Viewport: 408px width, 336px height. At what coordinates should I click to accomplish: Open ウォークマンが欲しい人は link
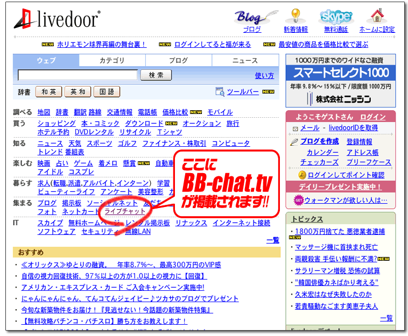pos(346,201)
